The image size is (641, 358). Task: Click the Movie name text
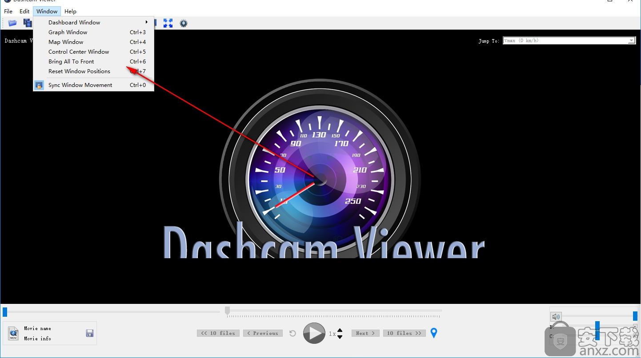pyautogui.click(x=37, y=328)
